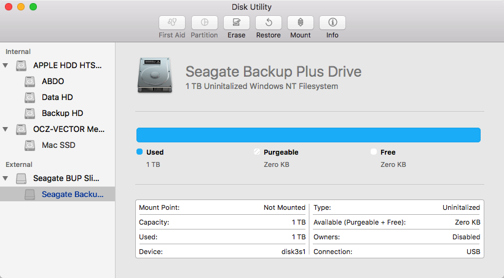This screenshot has height=278, width=504.
Task: Run First Aid from the toolbar
Action: 172,23
